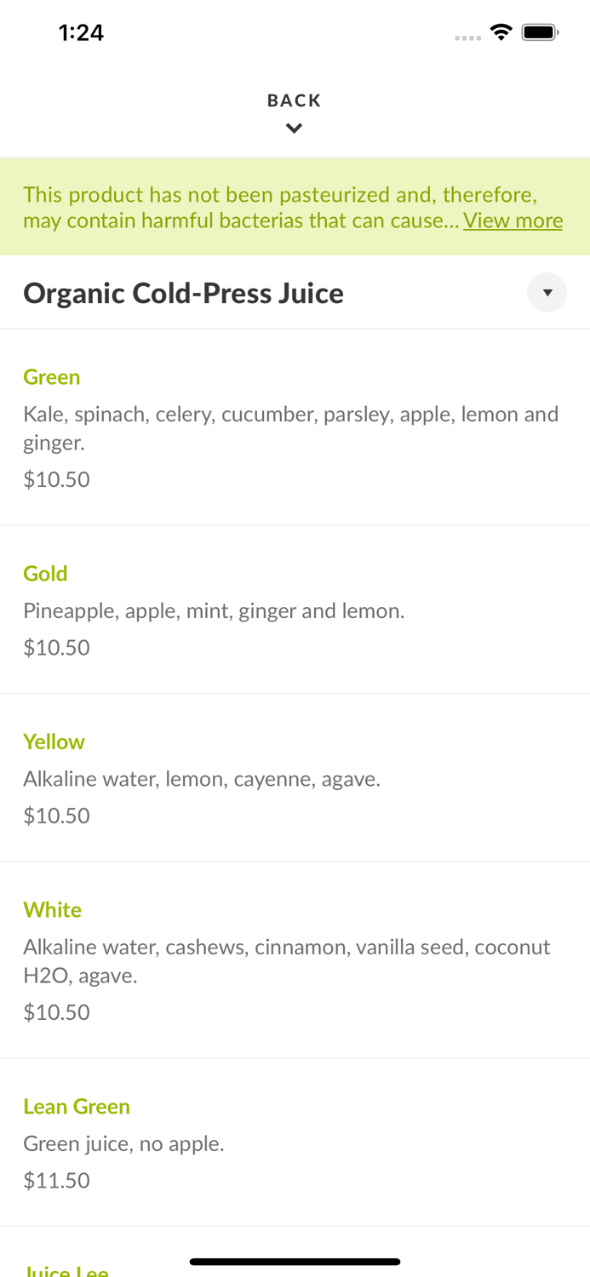Expand the BACK chevron at top
590x1277 pixels.
pyautogui.click(x=294, y=127)
